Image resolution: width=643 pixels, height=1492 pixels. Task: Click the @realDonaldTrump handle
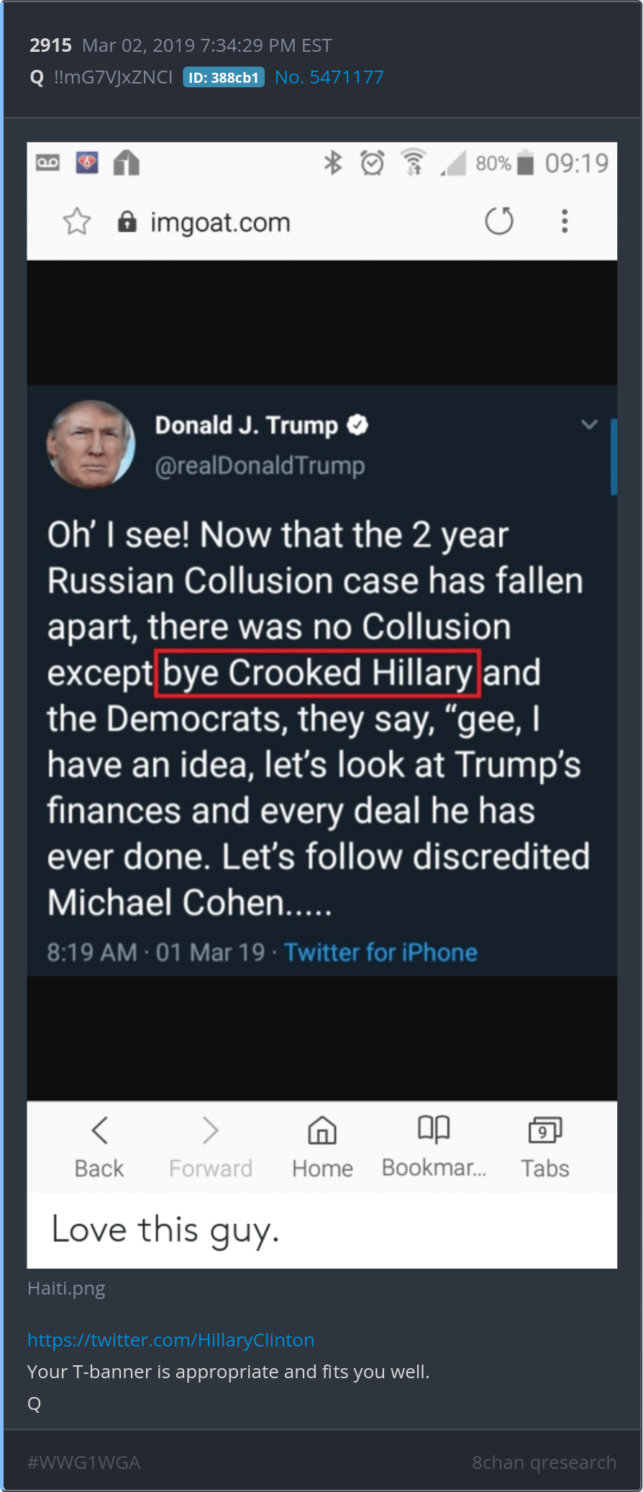click(260, 466)
